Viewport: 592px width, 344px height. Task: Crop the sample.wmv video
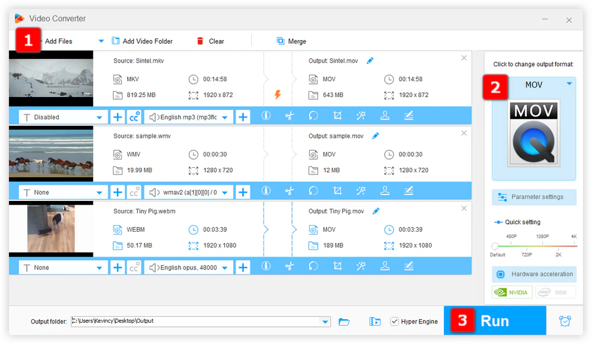coord(337,191)
